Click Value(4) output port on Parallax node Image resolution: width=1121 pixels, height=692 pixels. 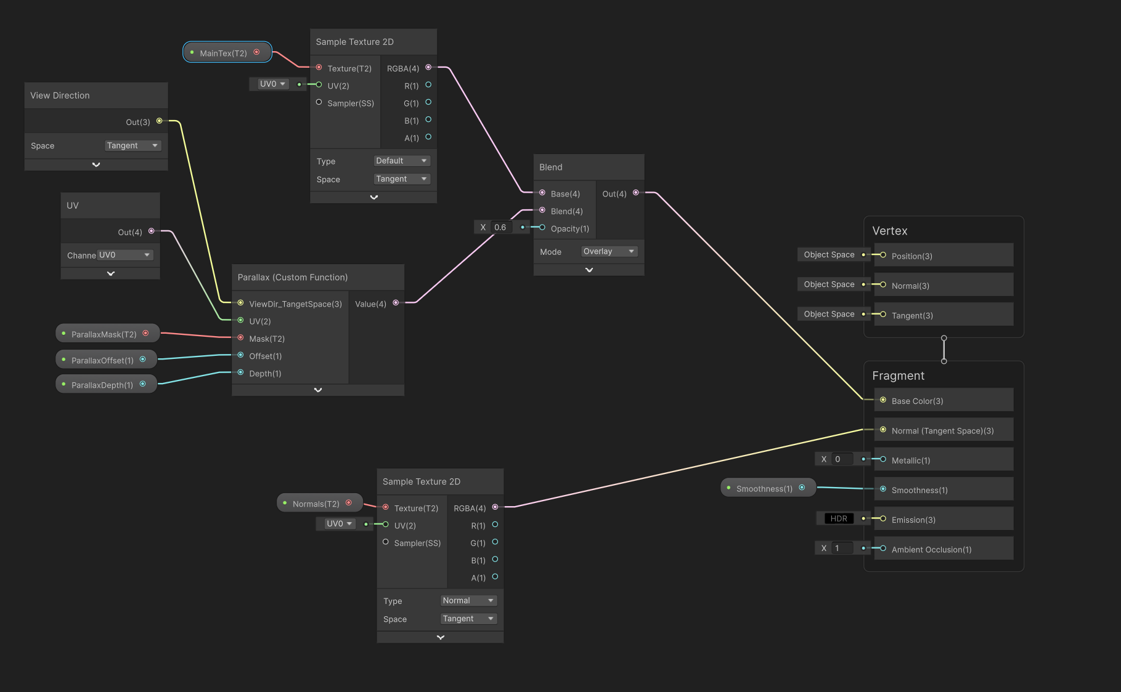[396, 303]
